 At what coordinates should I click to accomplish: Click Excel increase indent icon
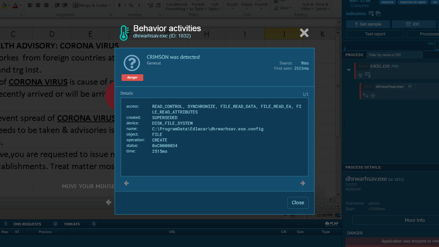[64, 5]
